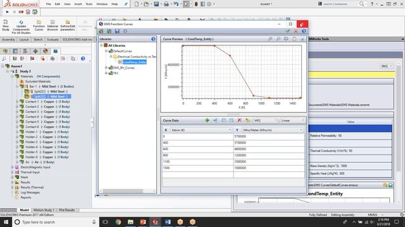Expand the EMS_BH_Curves library node
Image resolution: width=405 pixels, height=227 pixels.
106,67
